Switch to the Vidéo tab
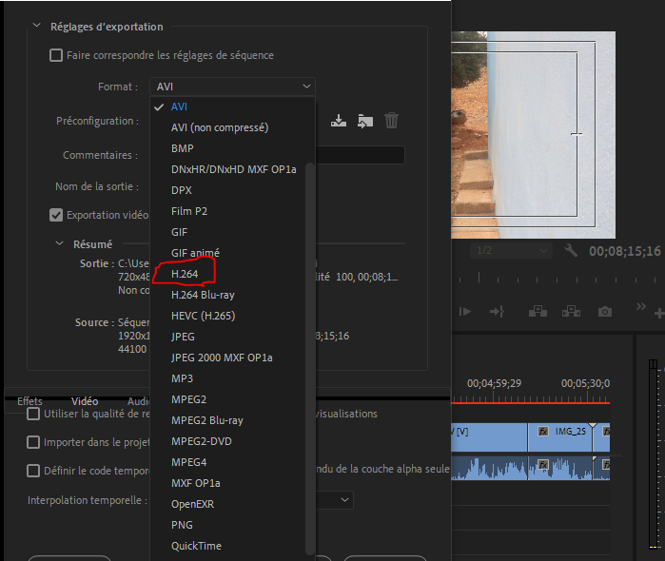Screen dimensions: 665x561 pyautogui.click(x=85, y=401)
